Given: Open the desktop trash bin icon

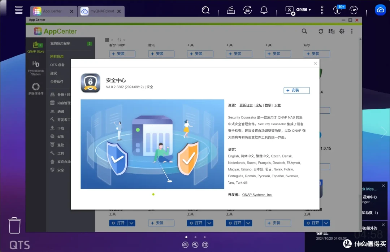Looking at the screenshot, I should [x=15, y=225].
